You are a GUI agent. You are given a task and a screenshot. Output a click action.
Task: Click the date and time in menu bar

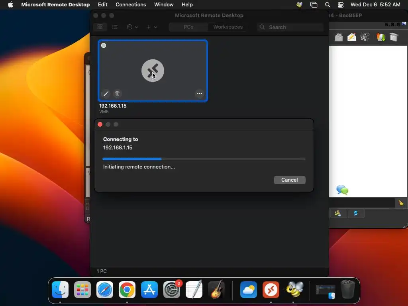click(x=375, y=5)
